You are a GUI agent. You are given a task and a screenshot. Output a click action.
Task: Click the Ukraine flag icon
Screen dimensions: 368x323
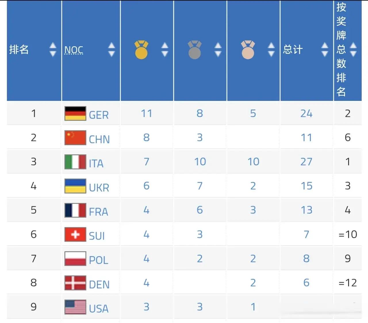tap(75, 186)
